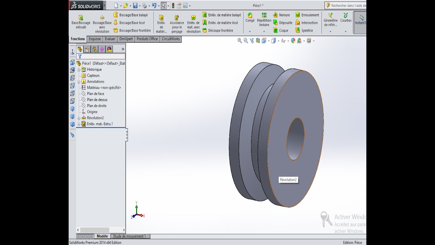The height and width of the screenshot is (245, 435).
Task: Open the Courbes curves tool
Action: click(x=346, y=18)
